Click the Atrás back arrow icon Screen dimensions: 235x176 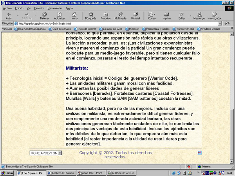pyautogui.click(x=9, y=14)
